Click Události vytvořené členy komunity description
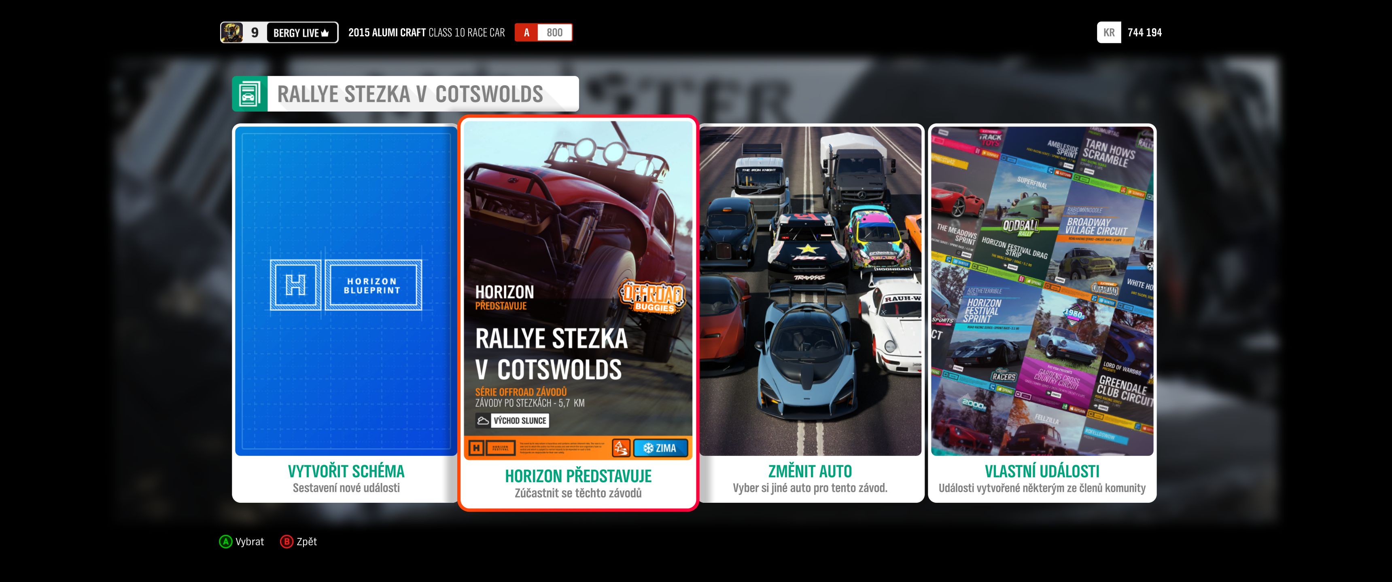This screenshot has width=1392, height=582. pos(1042,488)
